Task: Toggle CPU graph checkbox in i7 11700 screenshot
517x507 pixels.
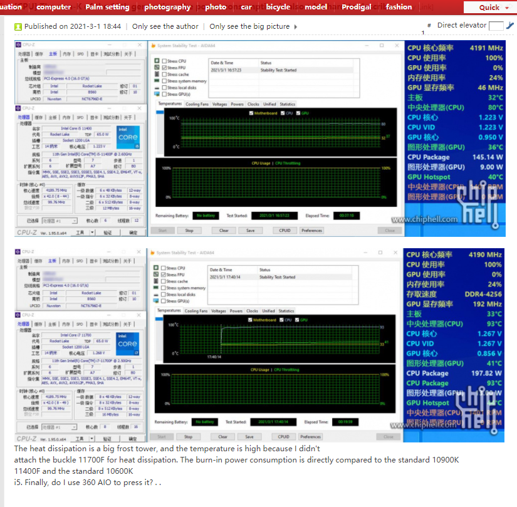Action: click(x=281, y=320)
